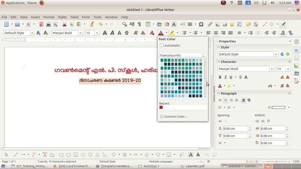Click the Font Color toolbar icon
301x169 pixels.
pyautogui.click(x=161, y=33)
